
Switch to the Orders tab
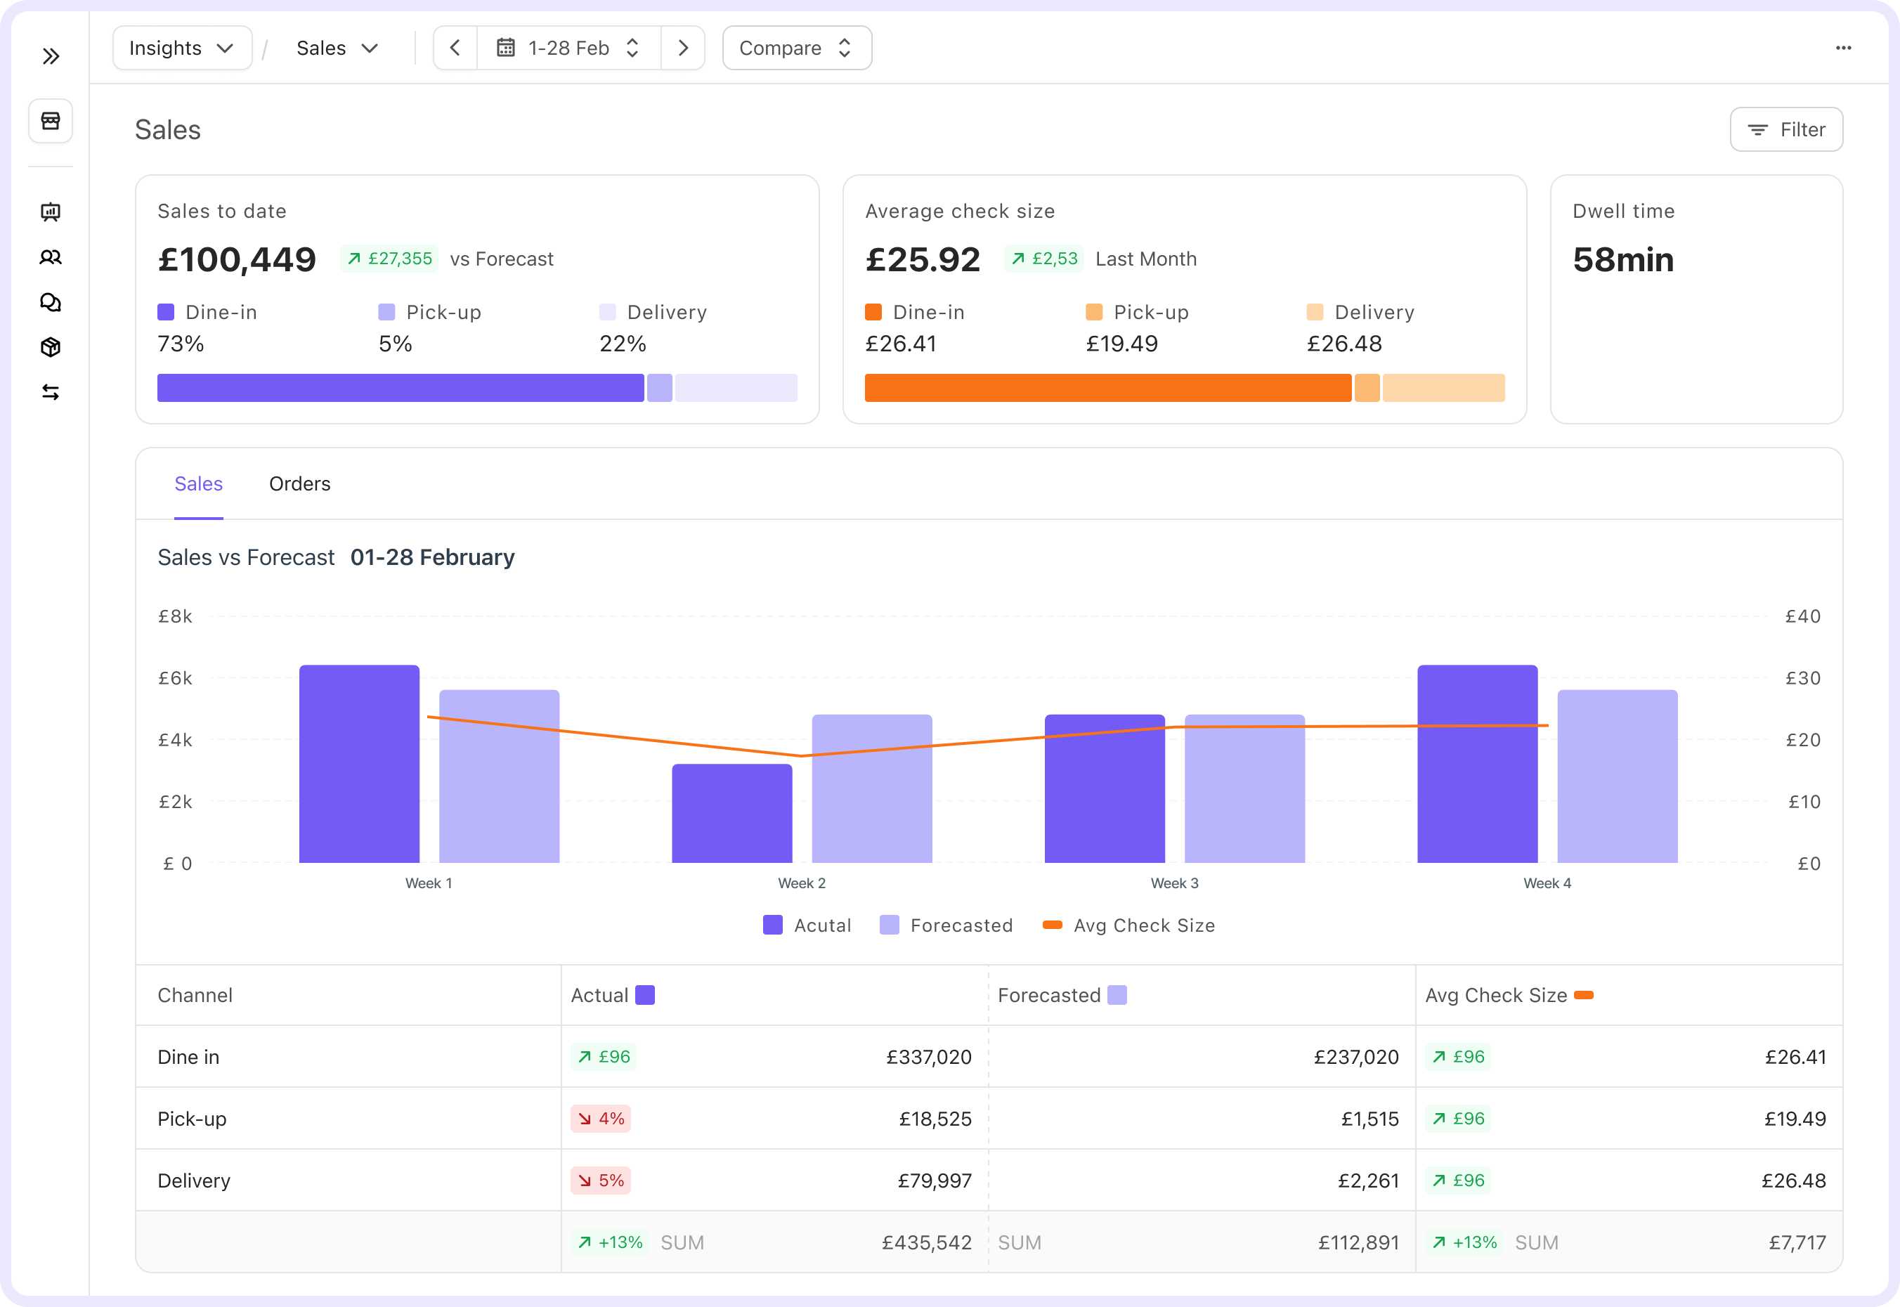click(300, 484)
